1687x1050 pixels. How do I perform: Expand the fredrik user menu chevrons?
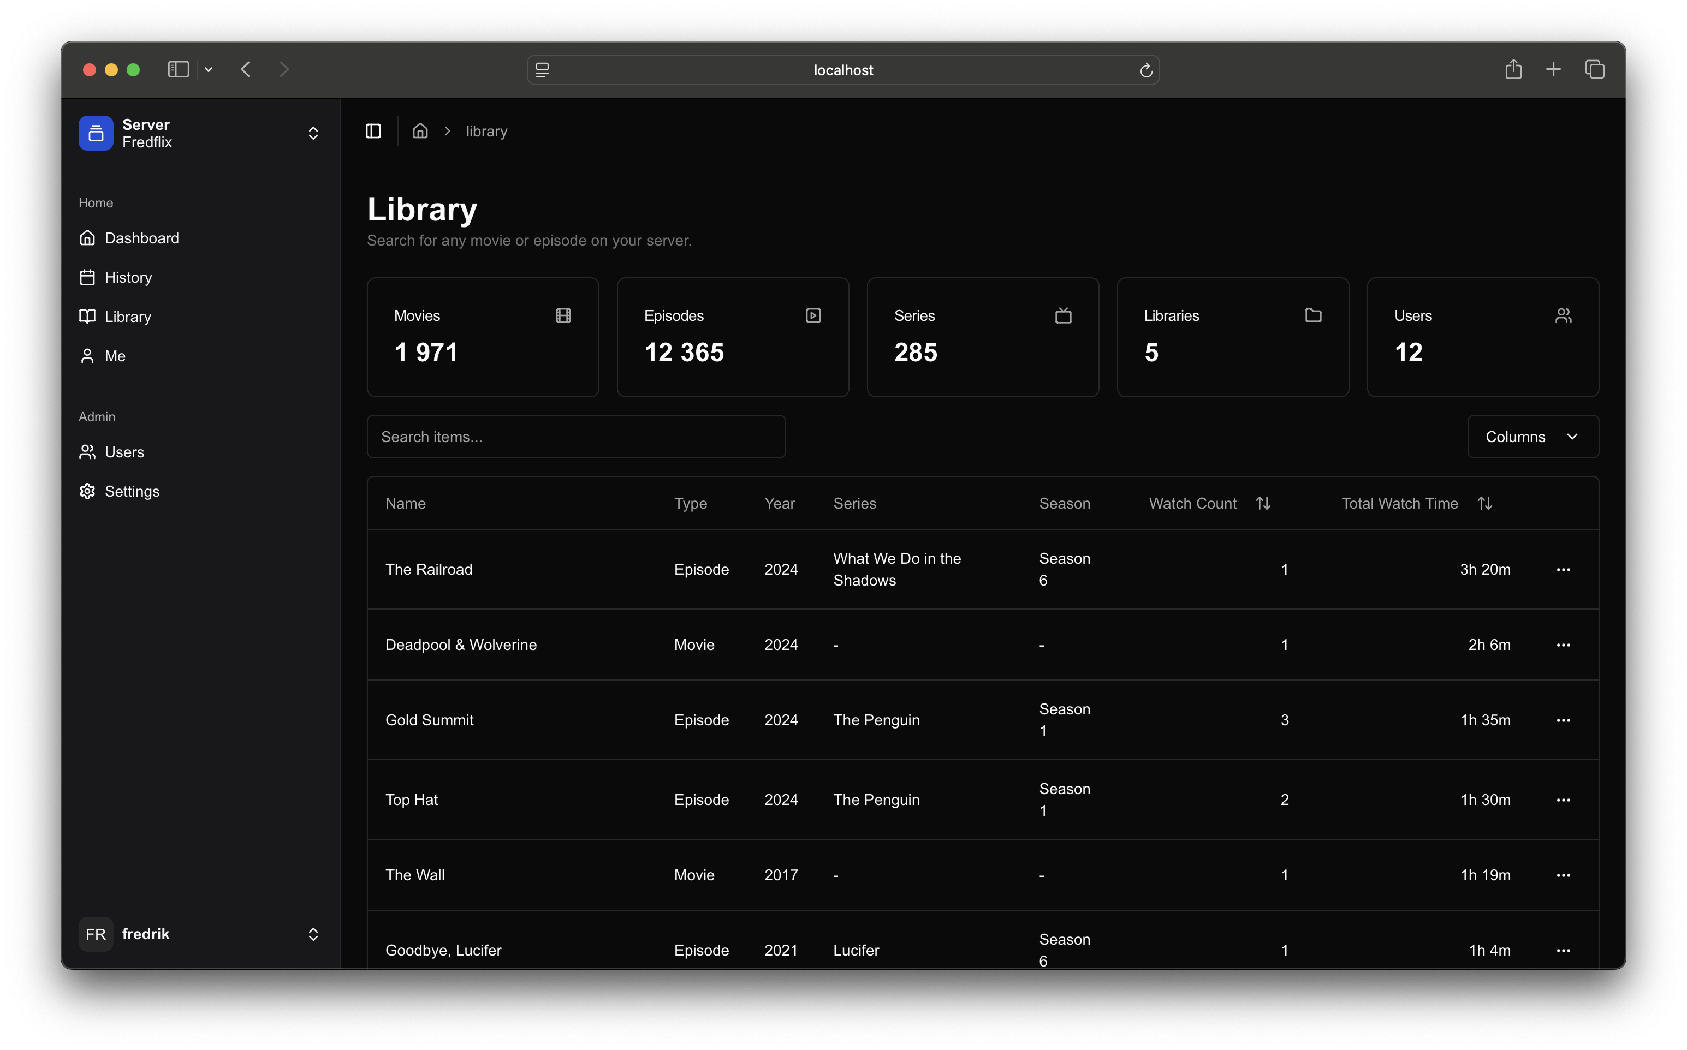pyautogui.click(x=313, y=934)
